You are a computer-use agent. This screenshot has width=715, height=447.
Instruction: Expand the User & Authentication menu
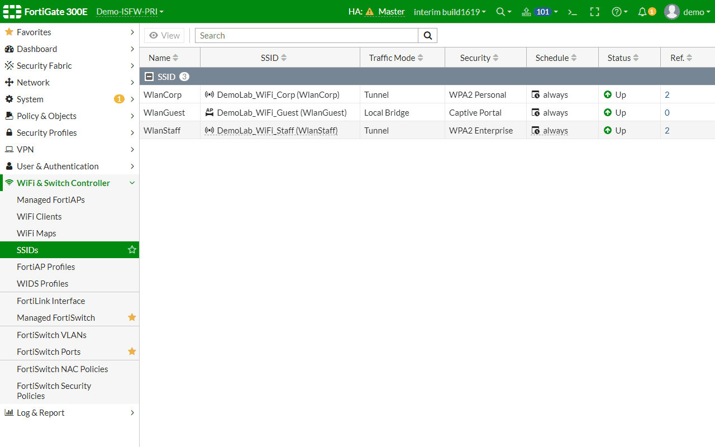[x=69, y=167]
